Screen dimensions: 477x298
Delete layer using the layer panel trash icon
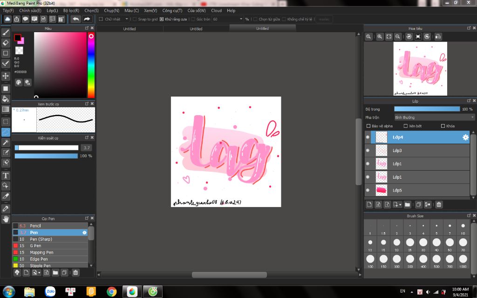pyautogui.click(x=439, y=204)
